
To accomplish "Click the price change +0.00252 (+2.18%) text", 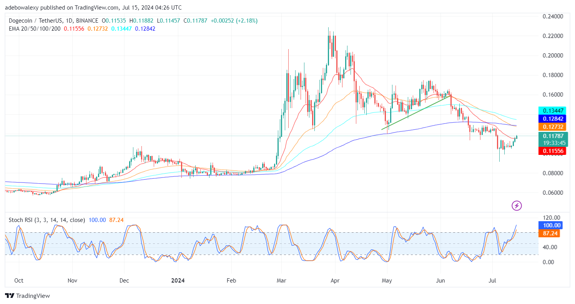I will click(x=234, y=20).
